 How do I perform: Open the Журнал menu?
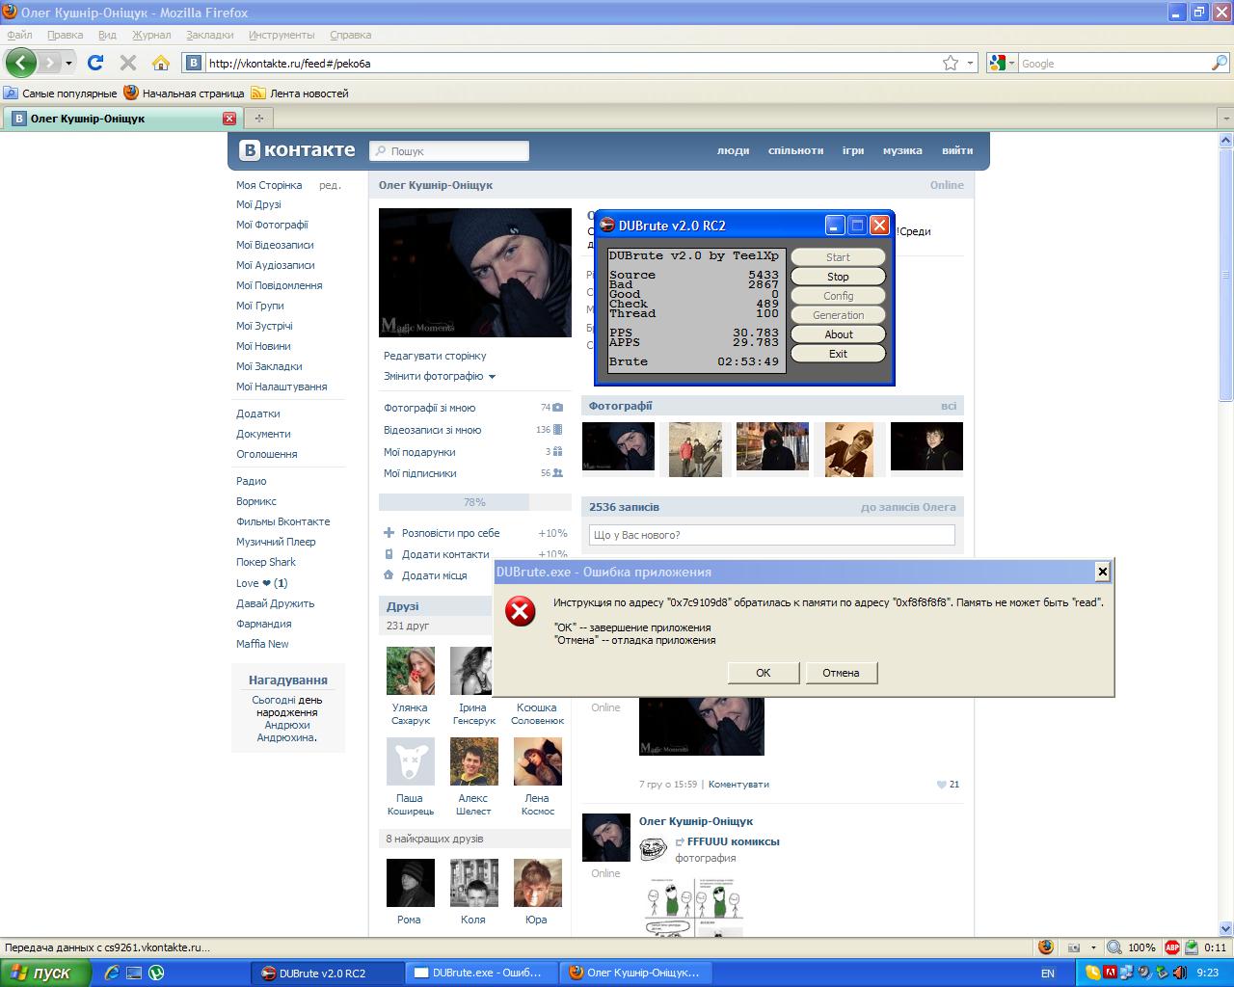(151, 35)
